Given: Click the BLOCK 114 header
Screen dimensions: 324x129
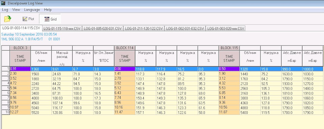Looking at the screenshot, I should click(125, 48).
